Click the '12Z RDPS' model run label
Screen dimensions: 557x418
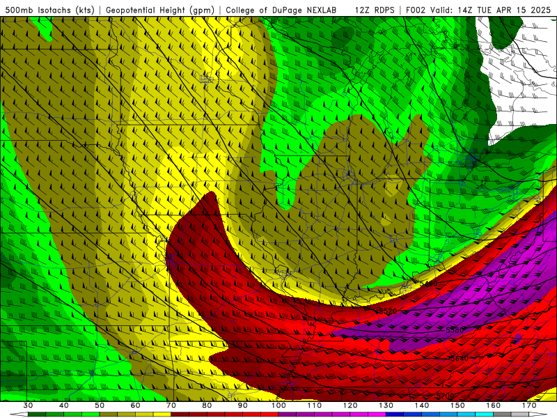click(375, 10)
